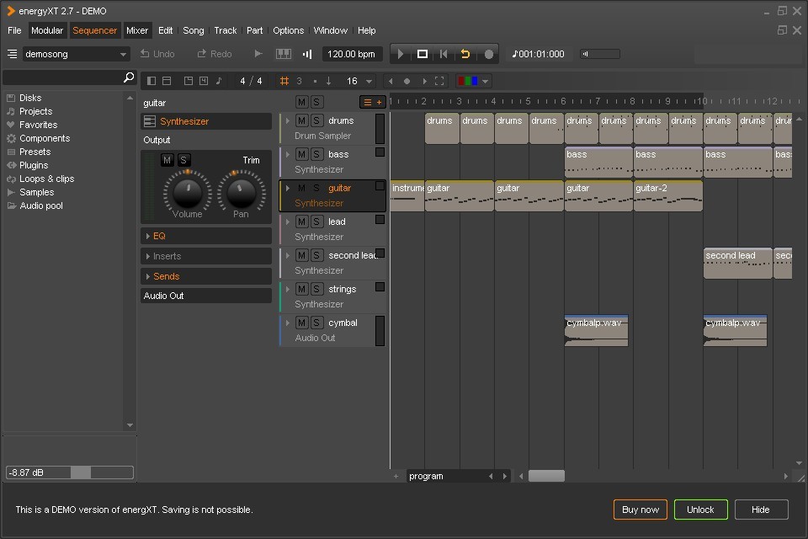Click the Undo button

[157, 54]
